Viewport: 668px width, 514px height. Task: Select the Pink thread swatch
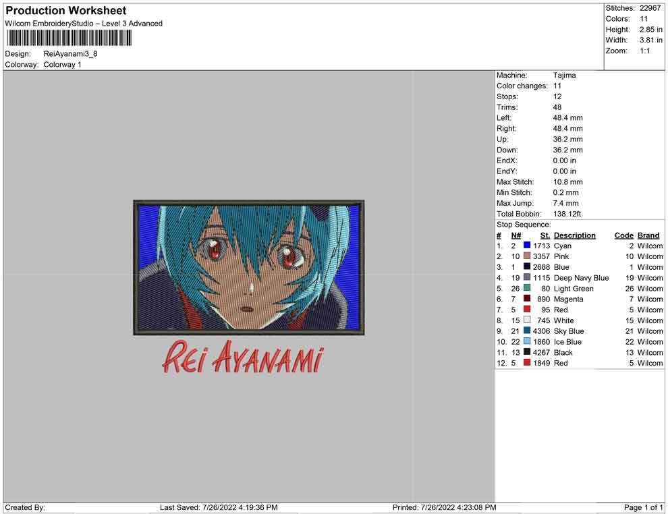527,257
